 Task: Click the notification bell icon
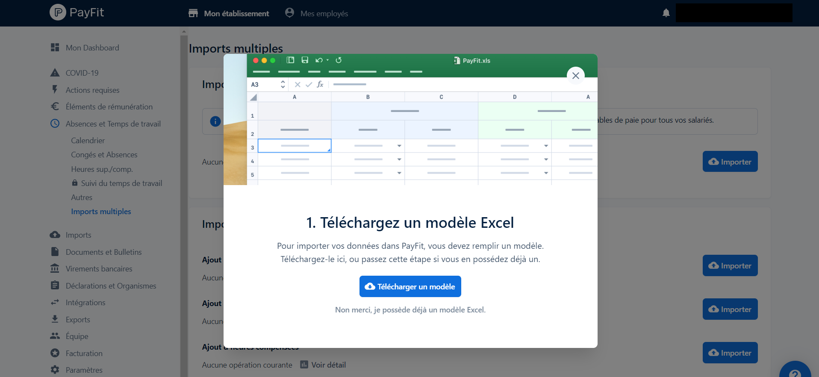[666, 13]
